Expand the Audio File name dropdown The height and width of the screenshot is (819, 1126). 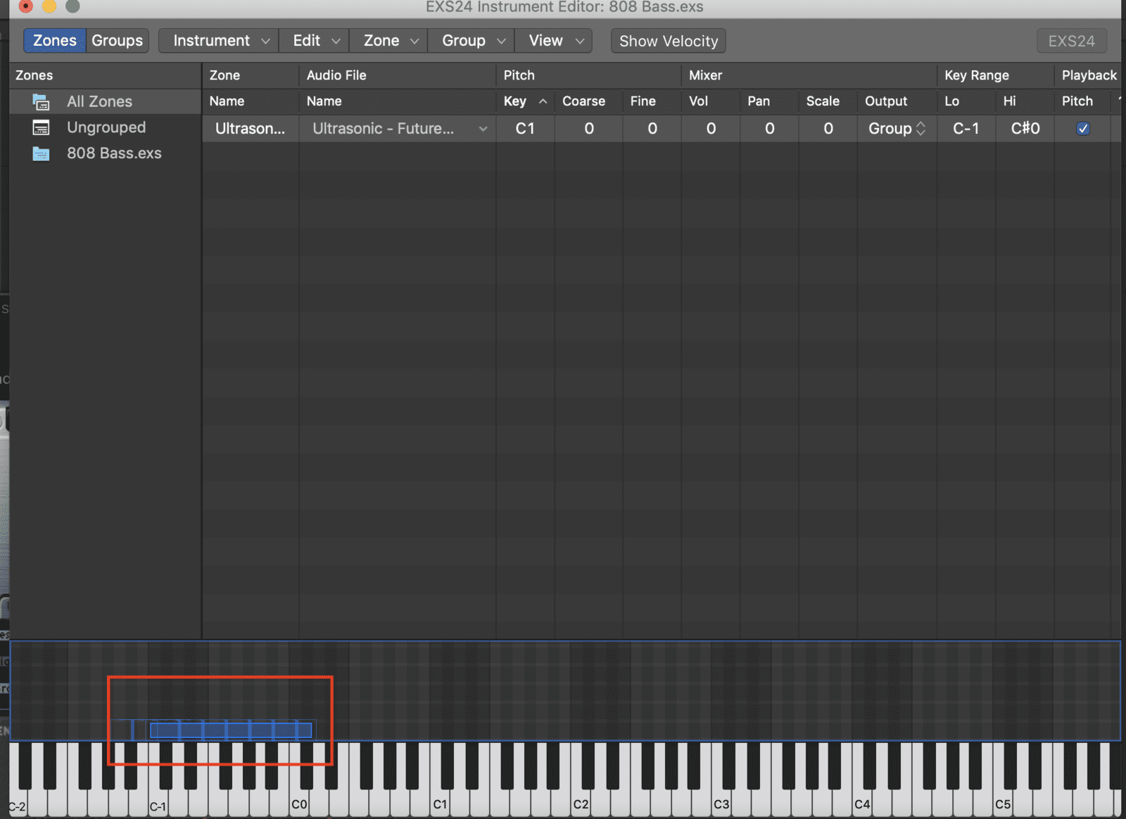pos(483,129)
